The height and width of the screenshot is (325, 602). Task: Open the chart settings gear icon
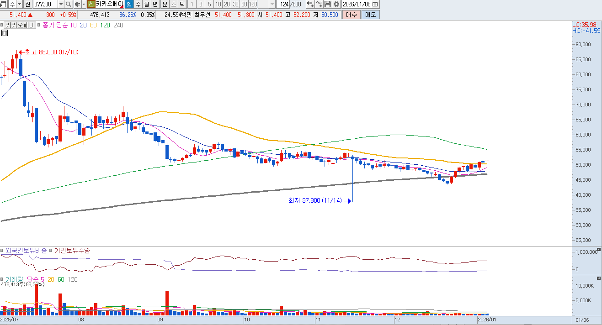tap(336, 4)
